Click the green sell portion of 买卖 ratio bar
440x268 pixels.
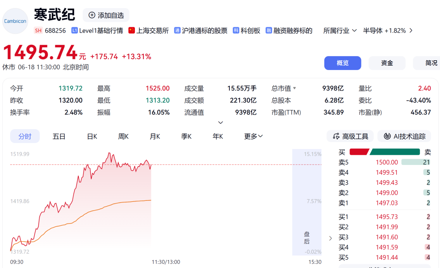(395, 152)
